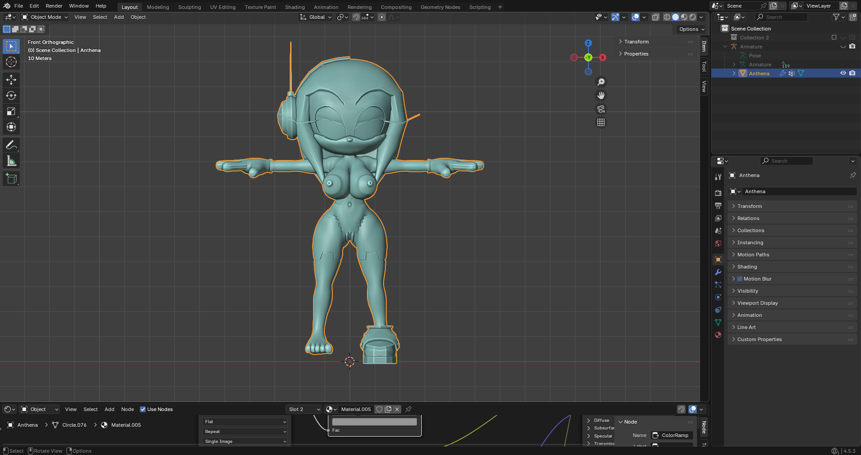The height and width of the screenshot is (455, 861).
Task: Open the Global transform orientation dropdown
Action: (x=316, y=17)
